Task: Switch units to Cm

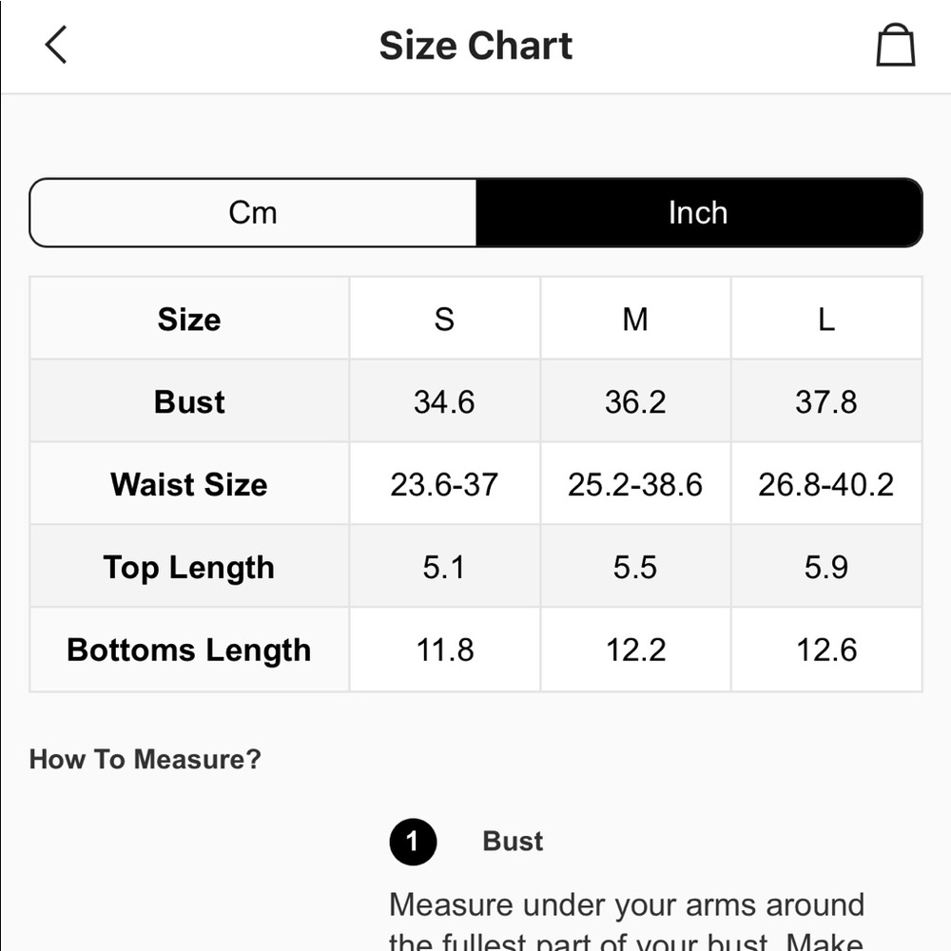Action: [253, 213]
